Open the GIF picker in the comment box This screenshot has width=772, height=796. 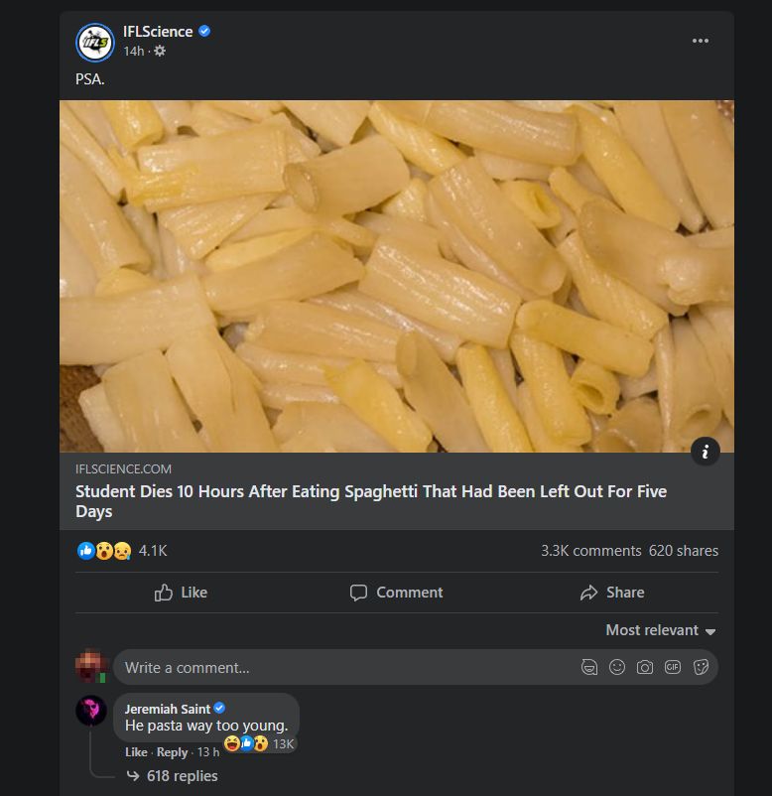(x=672, y=667)
